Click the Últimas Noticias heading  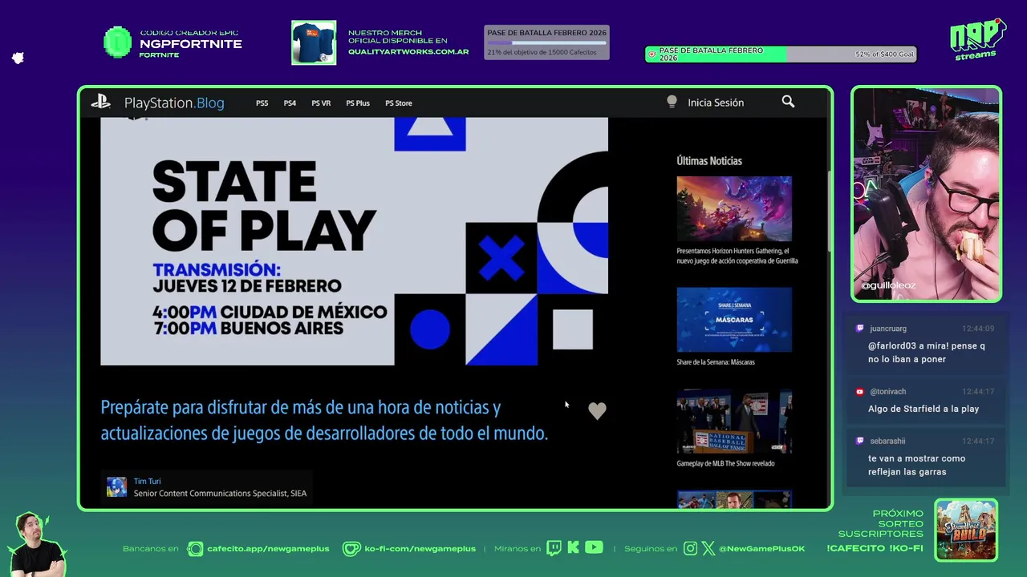pos(709,161)
